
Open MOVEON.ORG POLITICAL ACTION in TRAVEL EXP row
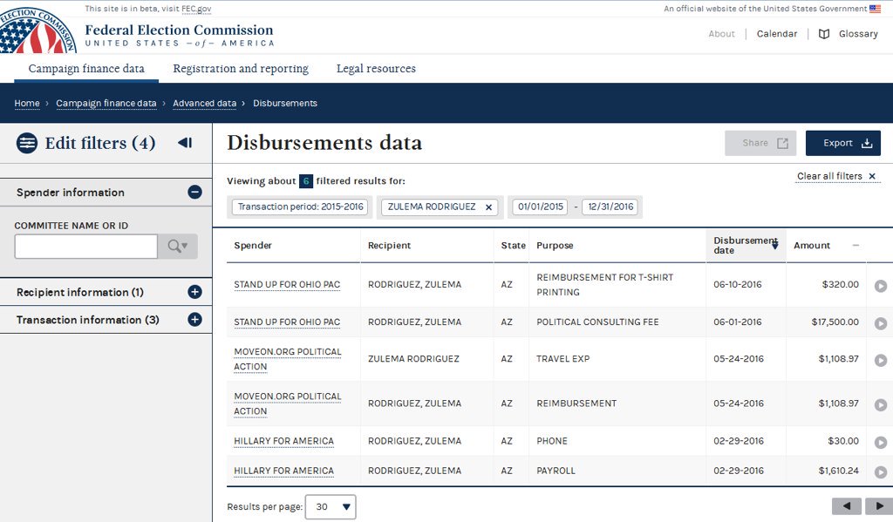click(287, 359)
